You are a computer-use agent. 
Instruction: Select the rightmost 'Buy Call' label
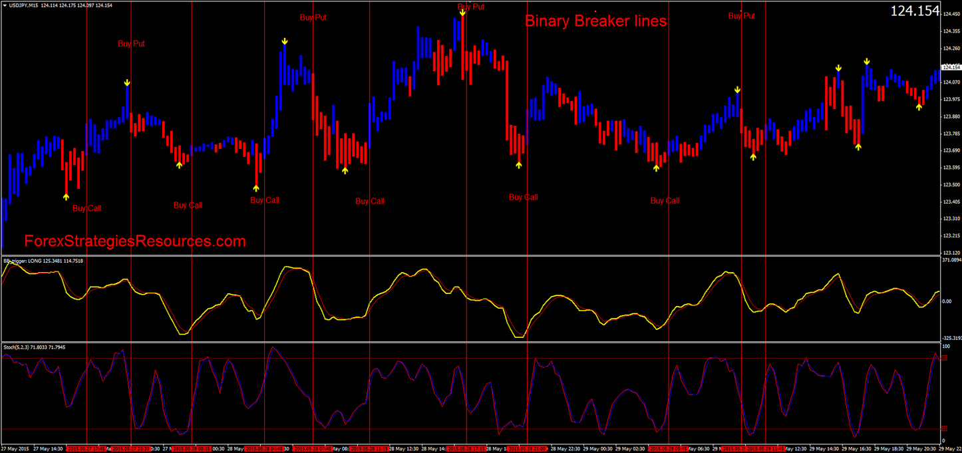pos(665,200)
